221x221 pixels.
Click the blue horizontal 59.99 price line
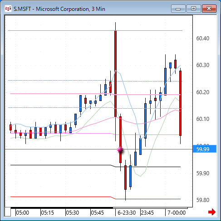point(99,149)
